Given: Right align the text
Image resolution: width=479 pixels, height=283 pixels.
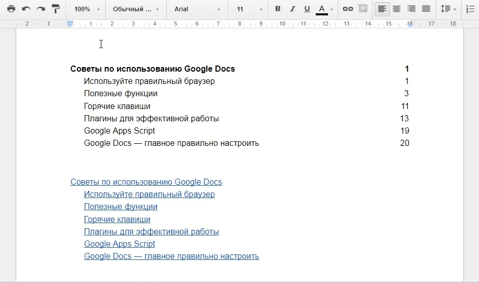Looking at the screenshot, I should pyautogui.click(x=411, y=9).
